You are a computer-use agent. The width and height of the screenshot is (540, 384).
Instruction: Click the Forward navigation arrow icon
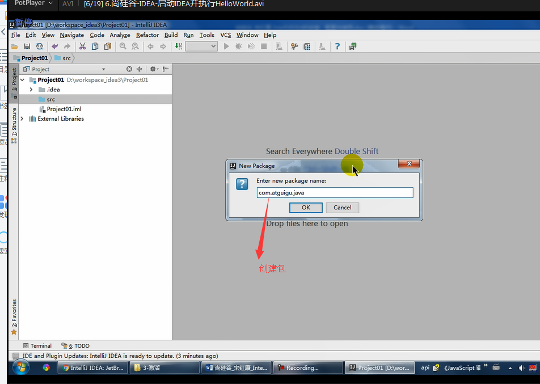163,47
